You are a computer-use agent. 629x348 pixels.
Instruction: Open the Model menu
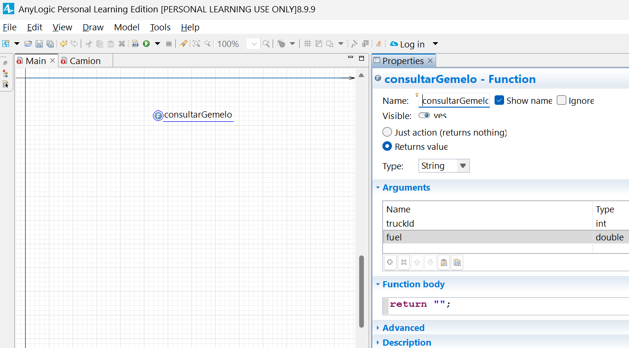[127, 27]
